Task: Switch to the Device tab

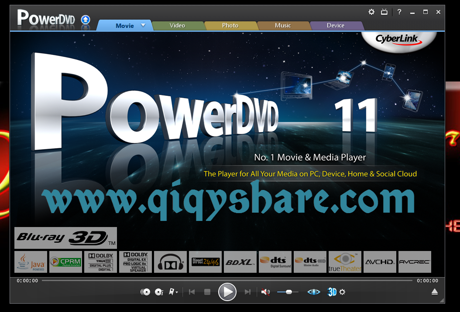Action: pos(336,25)
